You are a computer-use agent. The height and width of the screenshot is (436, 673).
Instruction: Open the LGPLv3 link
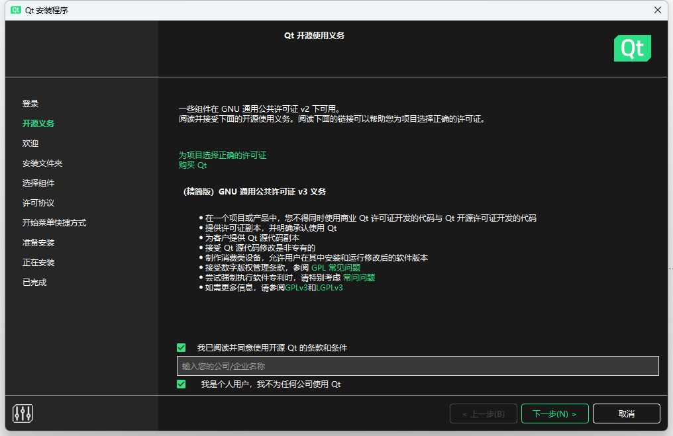[x=329, y=287]
